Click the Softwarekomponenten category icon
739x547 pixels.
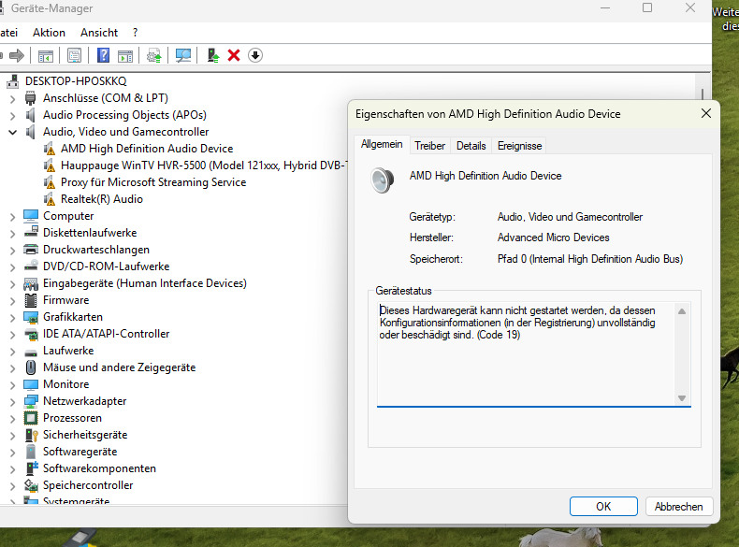(31, 468)
